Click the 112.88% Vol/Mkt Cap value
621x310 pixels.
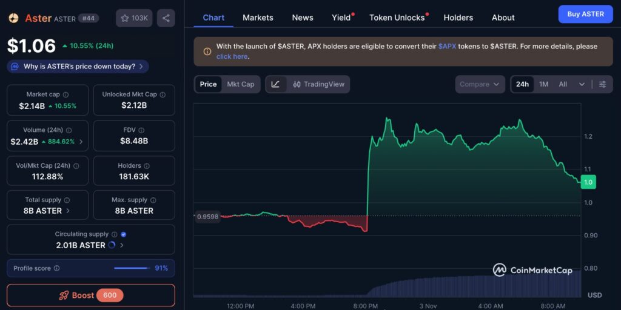point(47,176)
